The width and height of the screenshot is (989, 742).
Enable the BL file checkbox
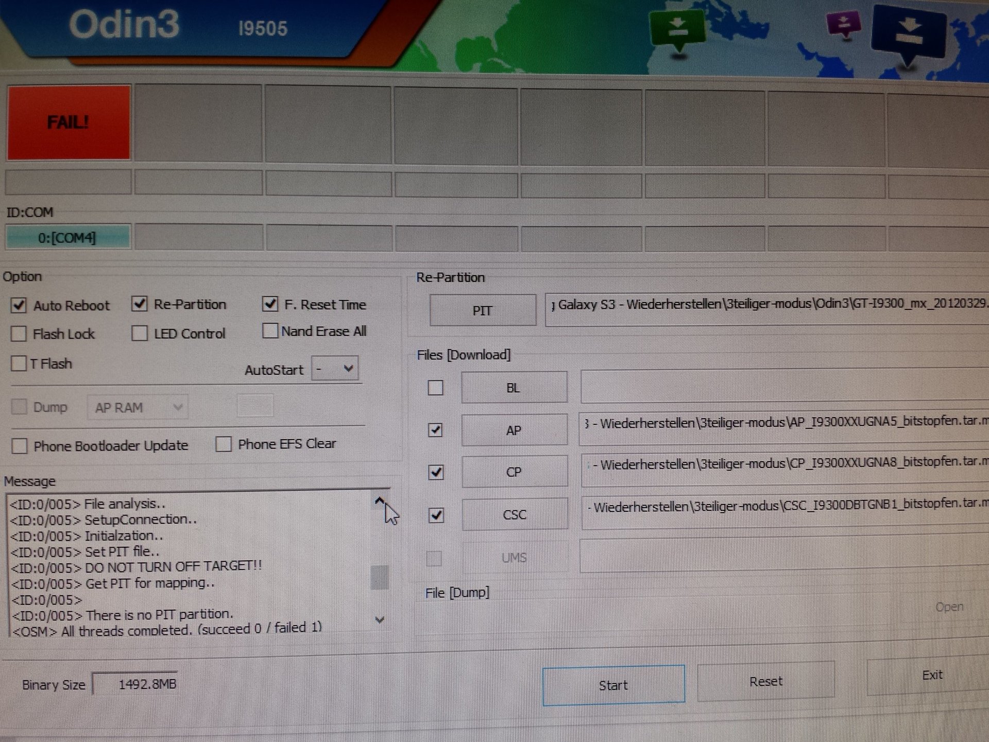(436, 388)
